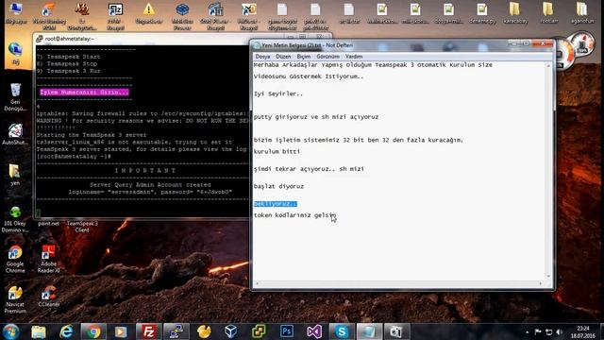Click Notepad vertical scrollbar down arrow
This screenshot has width=604, height=340.
548,276
